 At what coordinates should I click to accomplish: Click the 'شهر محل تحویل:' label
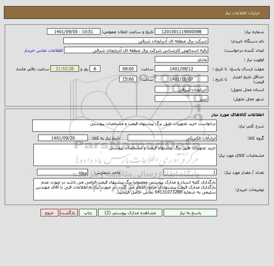(x=249, y=99)
